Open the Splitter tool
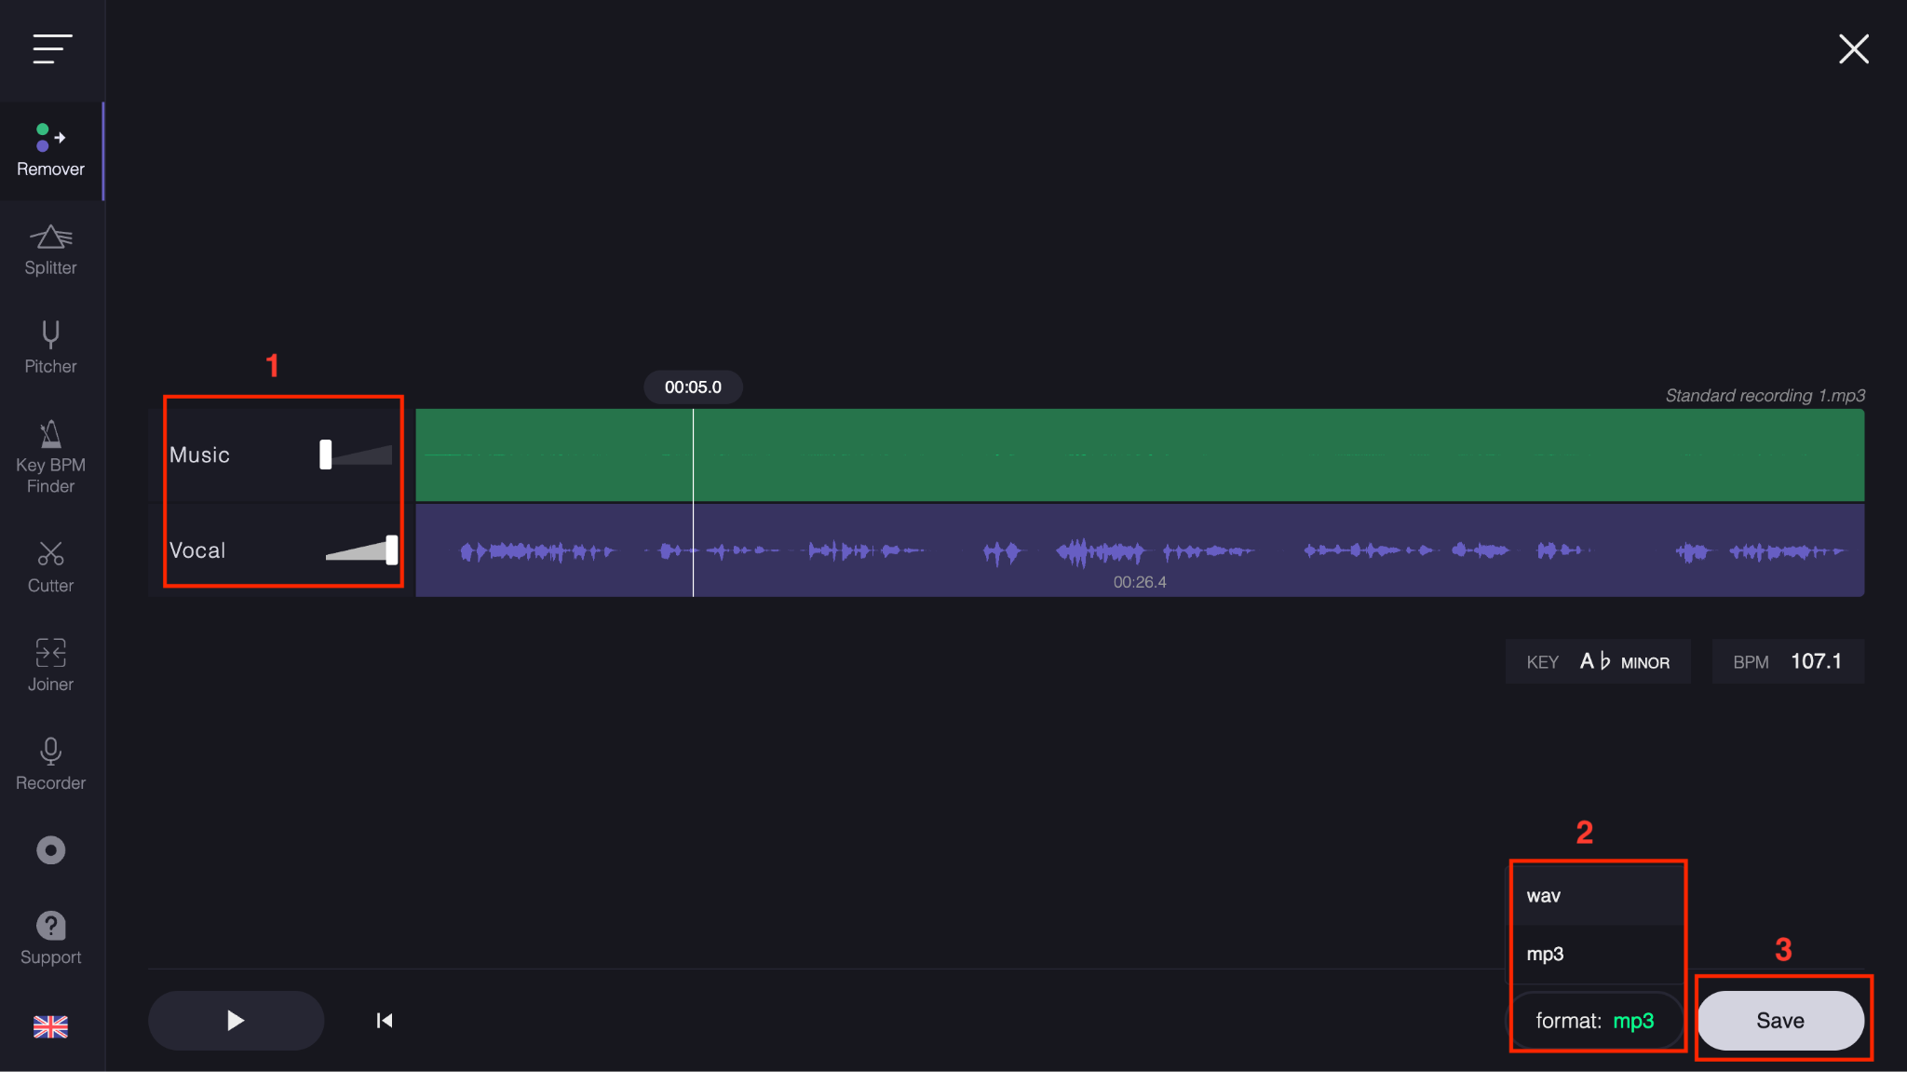Image resolution: width=1907 pixels, height=1072 pixels. coord(50,249)
